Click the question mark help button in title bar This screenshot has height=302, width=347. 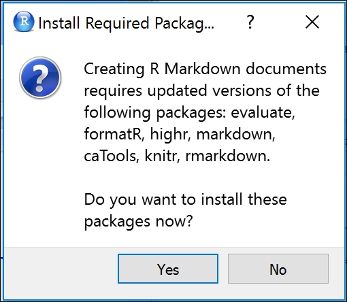(250, 22)
